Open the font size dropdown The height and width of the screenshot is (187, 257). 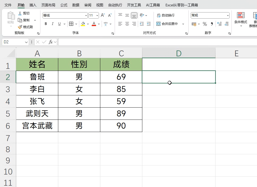pos(97,15)
